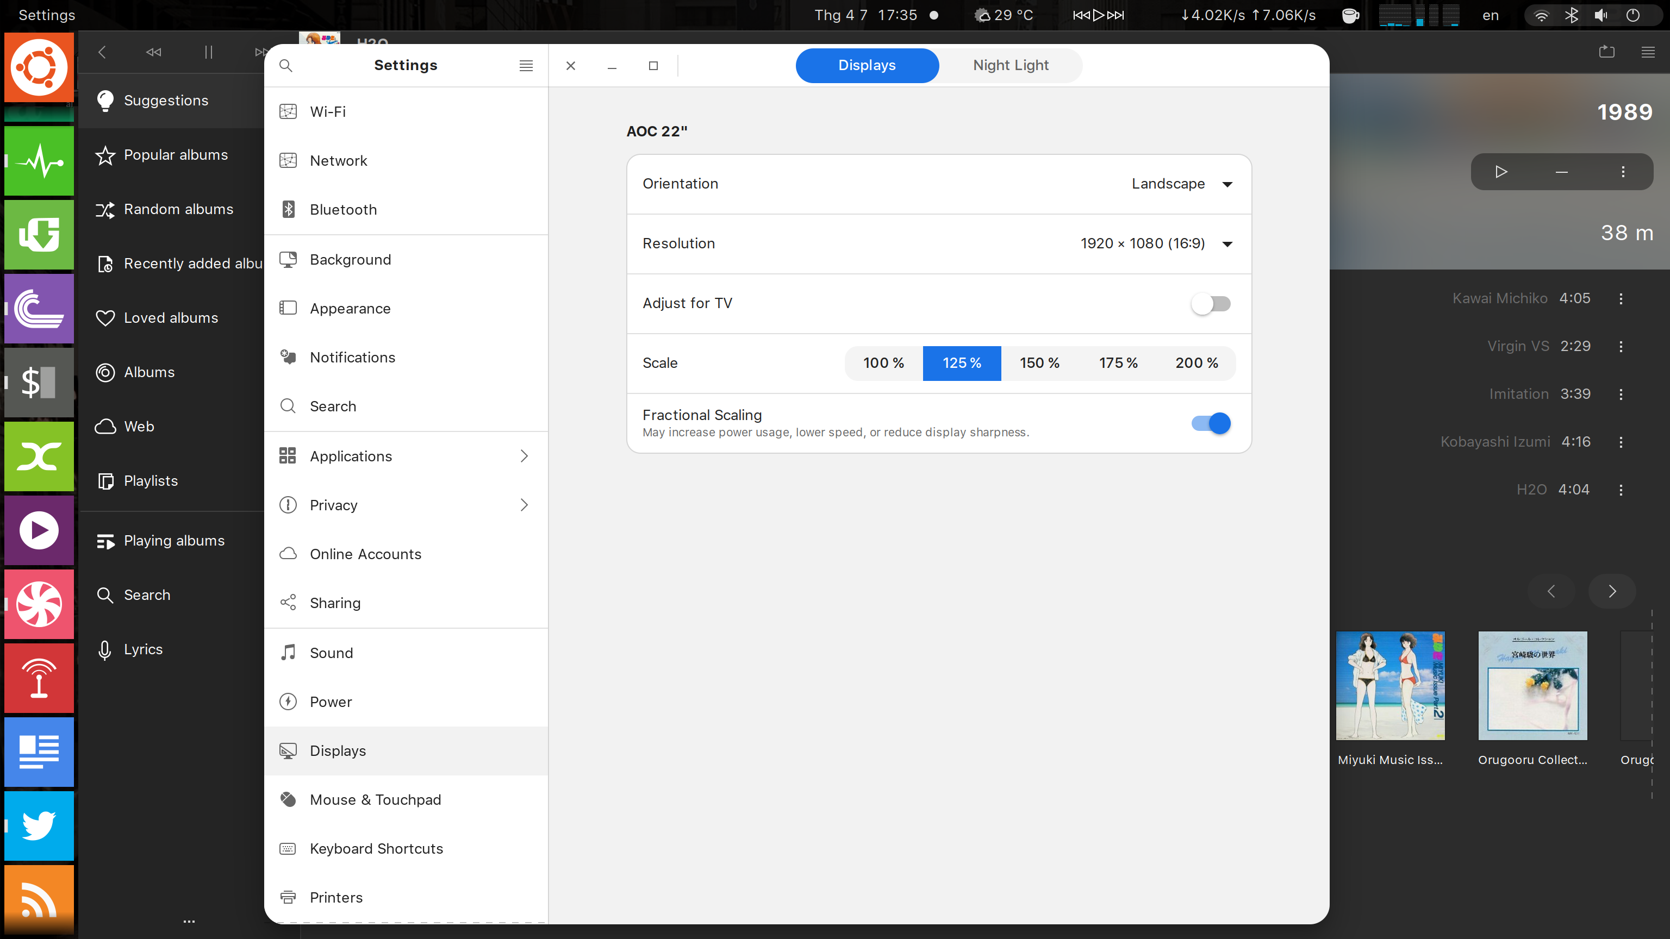Open Playlists in music player sidebar
The width and height of the screenshot is (1670, 939).
pos(171,481)
